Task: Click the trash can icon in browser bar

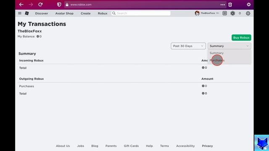Action: 230,5
